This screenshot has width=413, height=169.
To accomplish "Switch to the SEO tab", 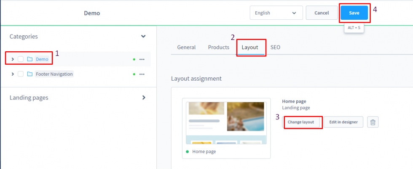I will tap(275, 47).
